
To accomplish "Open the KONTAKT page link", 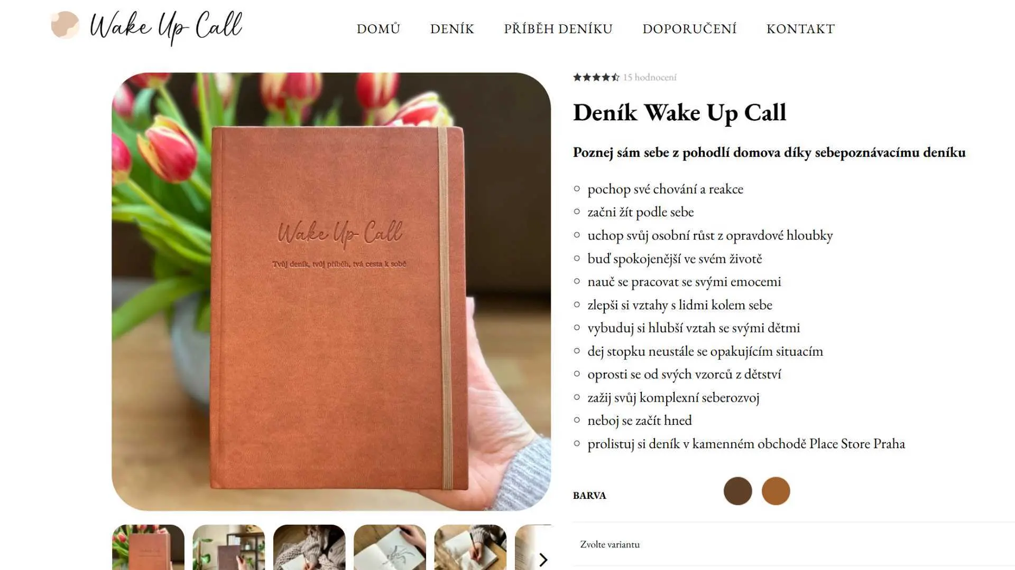I will click(x=800, y=29).
